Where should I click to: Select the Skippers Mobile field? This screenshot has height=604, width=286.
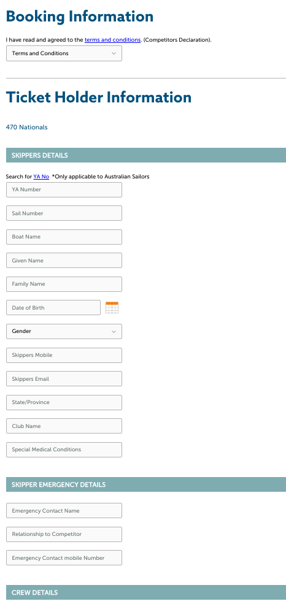(64, 355)
